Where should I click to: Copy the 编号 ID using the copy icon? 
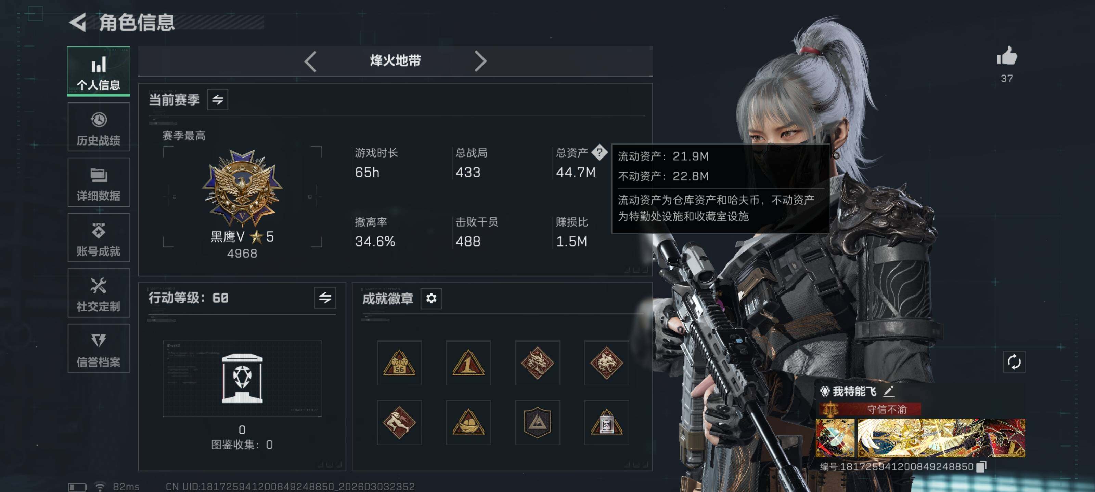[x=981, y=466]
